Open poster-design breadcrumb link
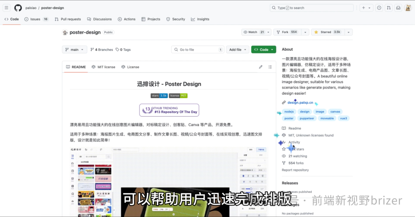 click(52, 8)
